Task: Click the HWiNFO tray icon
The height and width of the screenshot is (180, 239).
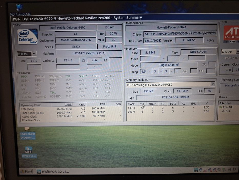Action: [196, 170]
